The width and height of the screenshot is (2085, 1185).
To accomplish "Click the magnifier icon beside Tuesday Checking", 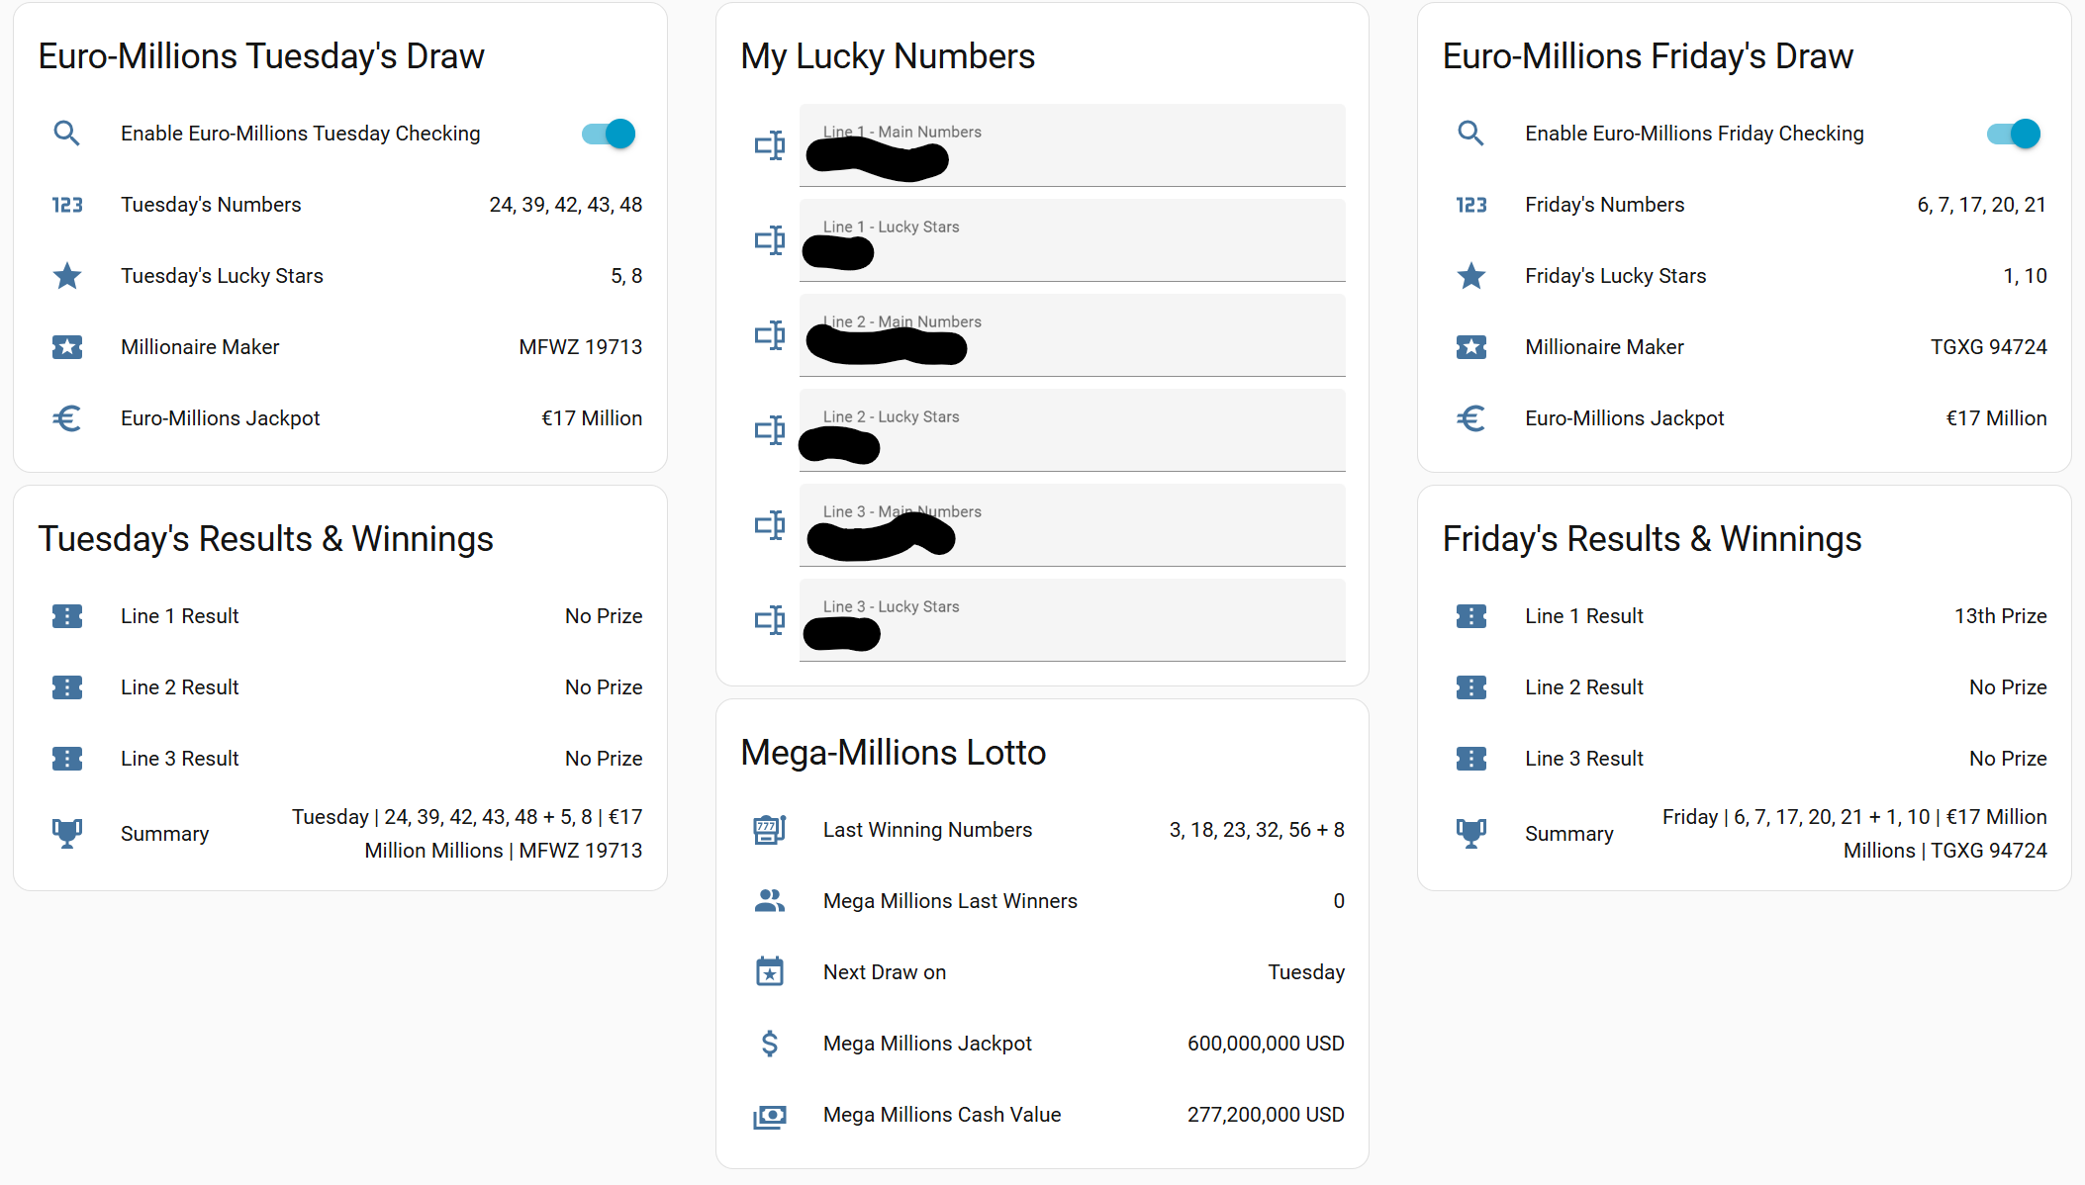I will click(x=66, y=134).
